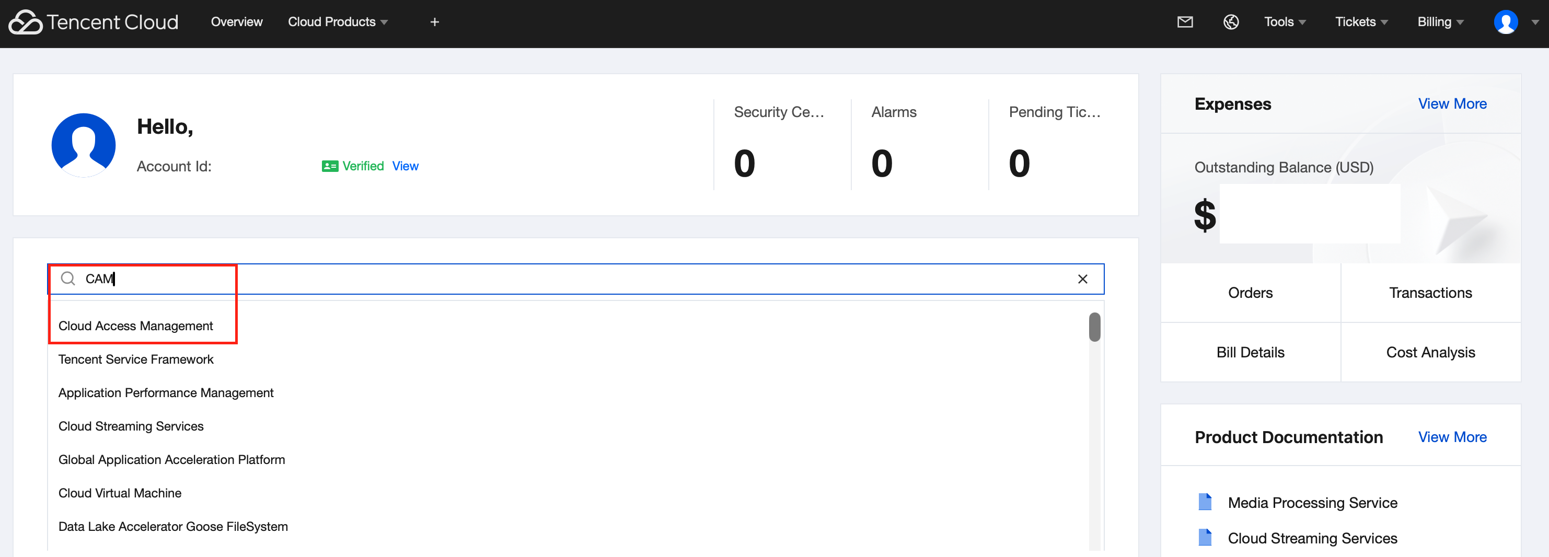This screenshot has height=557, width=1549.
Task: Open Cost Analysis
Action: tap(1430, 353)
